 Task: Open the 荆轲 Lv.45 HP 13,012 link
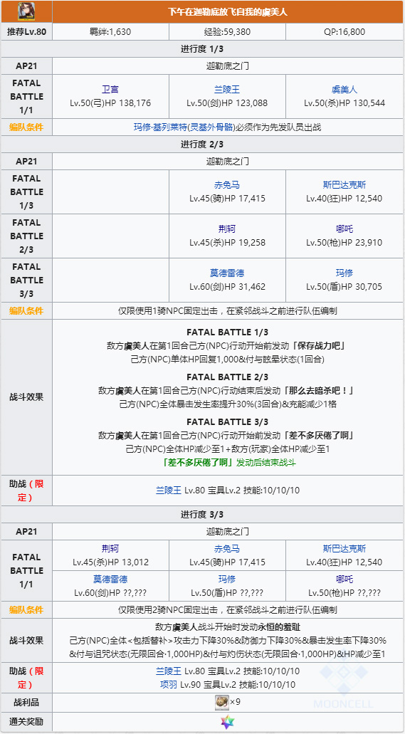pos(110,549)
